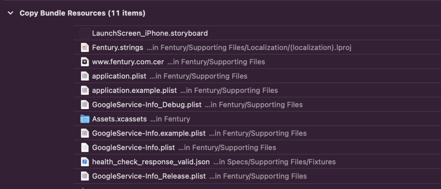Select the www.fentury.com.cer entry

point(257,62)
